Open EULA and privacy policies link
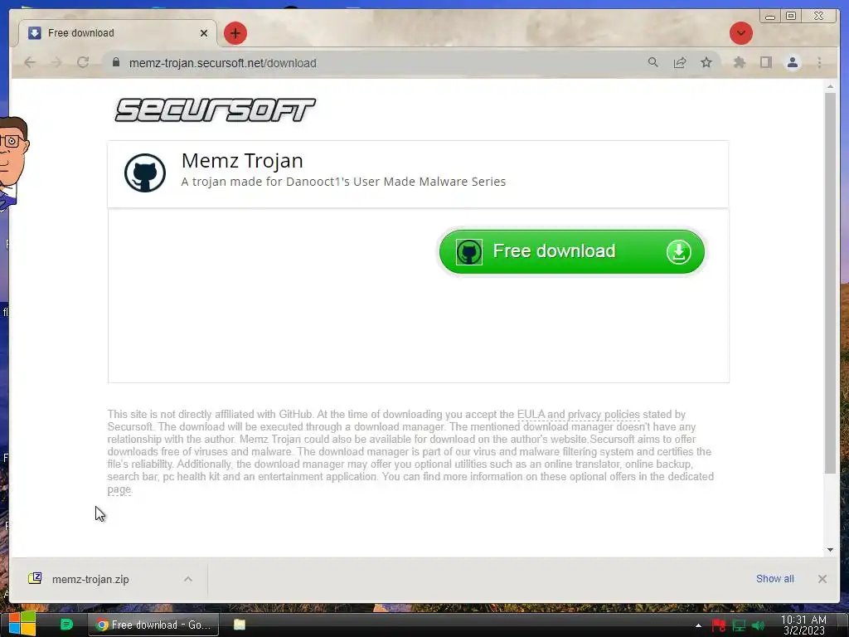The image size is (849, 637). pos(578,415)
